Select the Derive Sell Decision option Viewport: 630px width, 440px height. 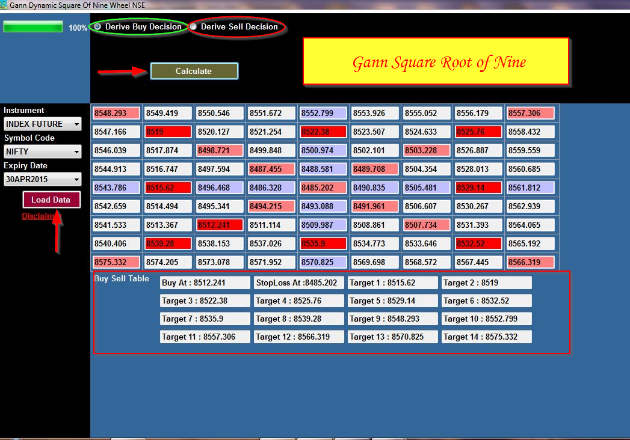pyautogui.click(x=193, y=26)
